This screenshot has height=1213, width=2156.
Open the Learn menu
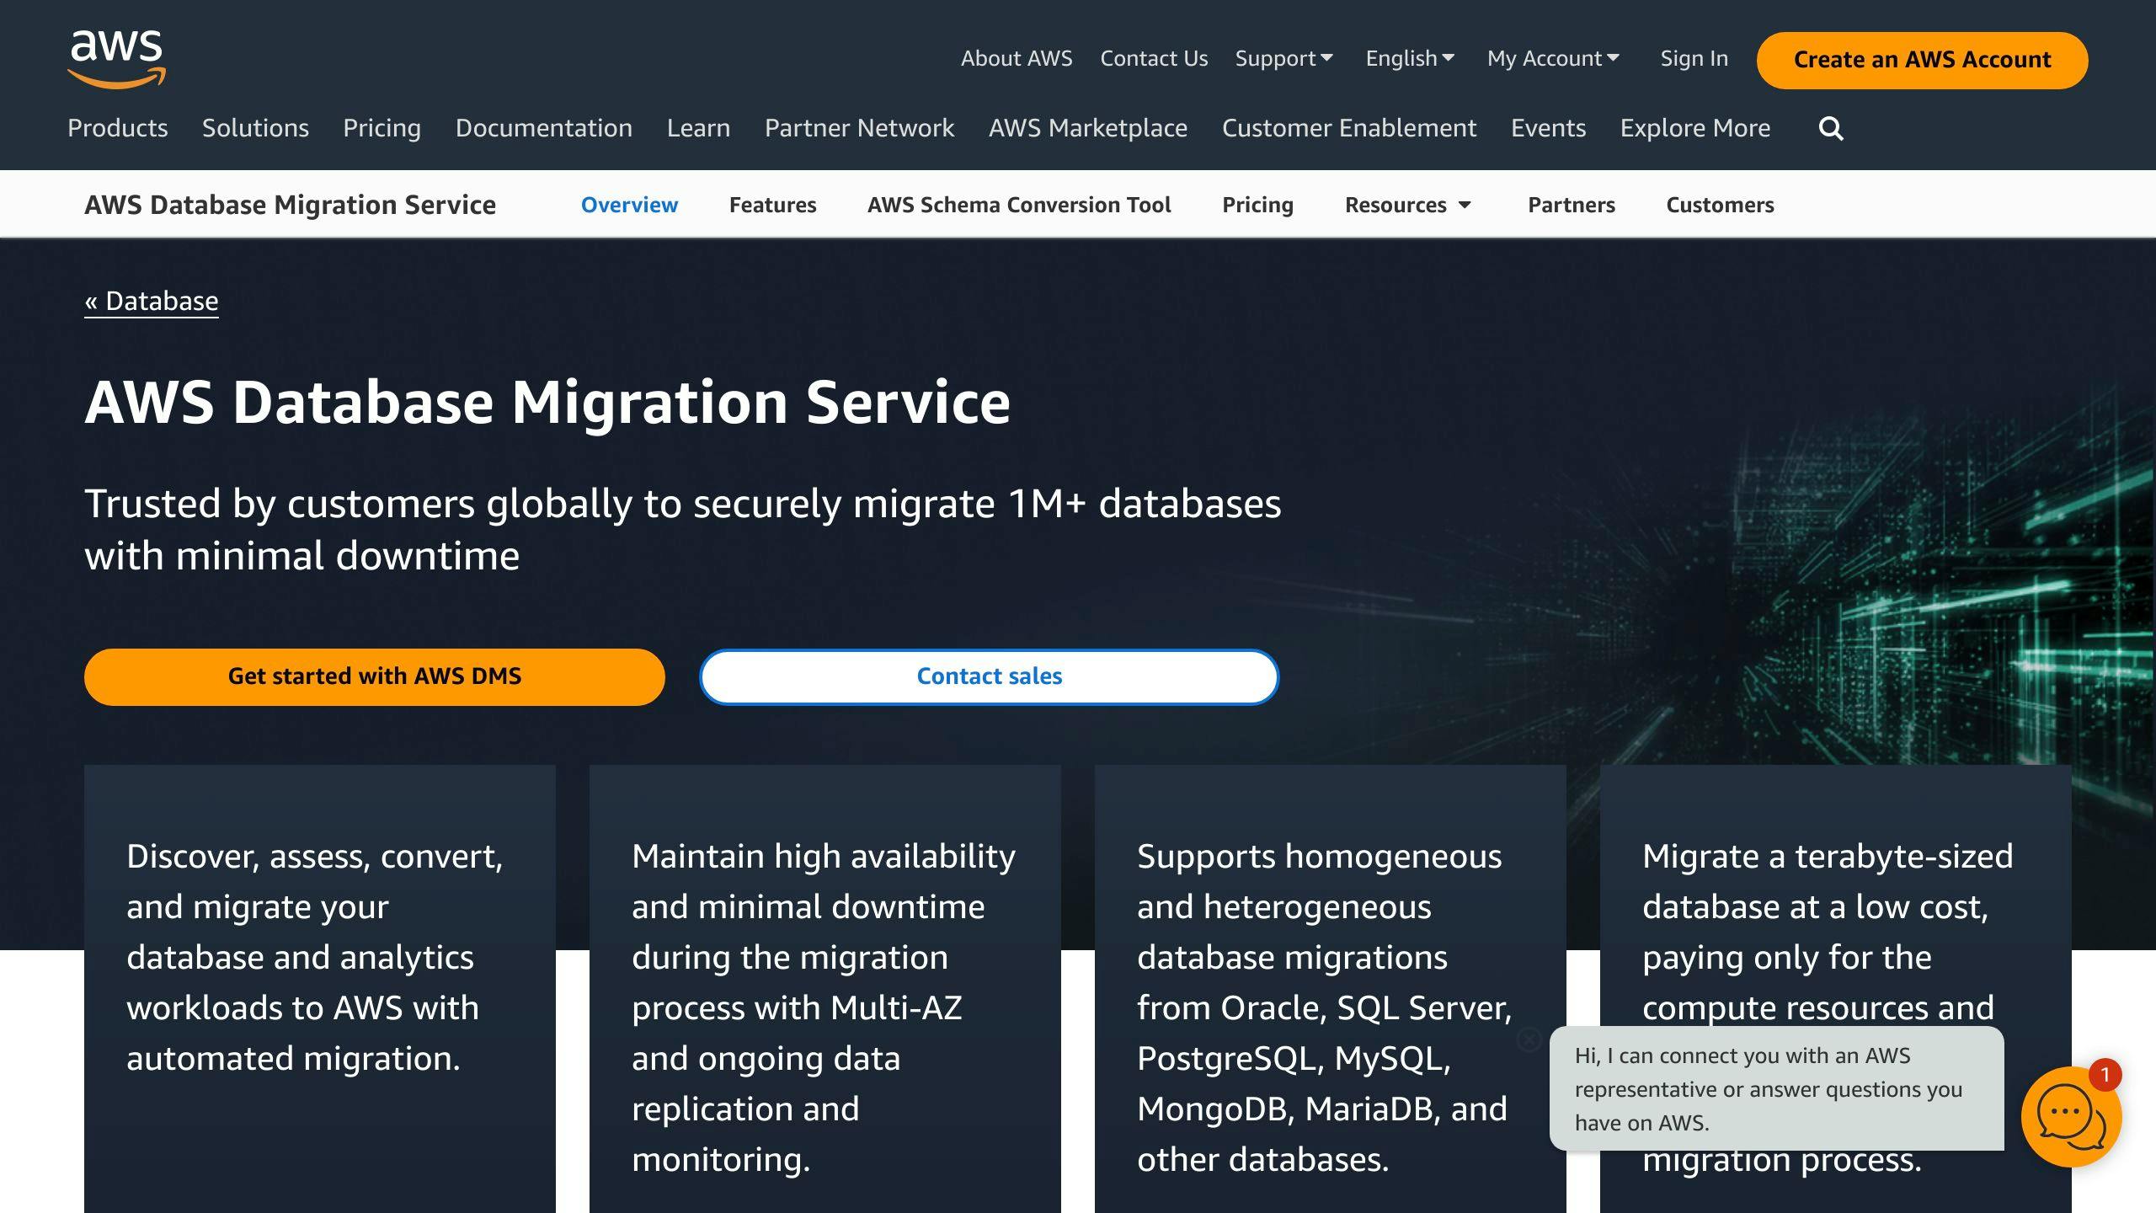pyautogui.click(x=698, y=128)
